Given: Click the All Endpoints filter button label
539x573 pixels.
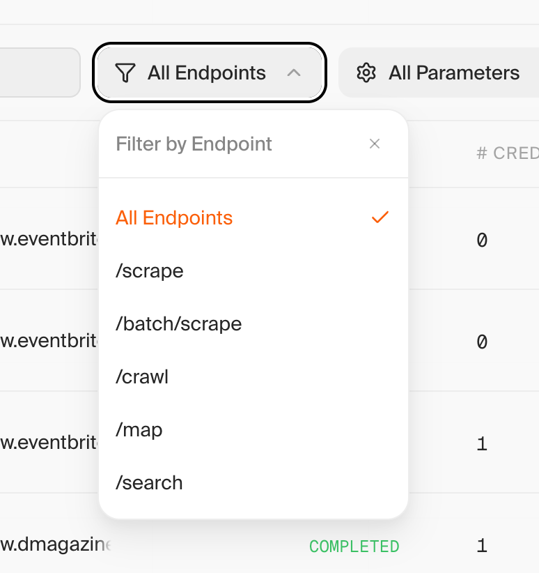Looking at the screenshot, I should tap(206, 73).
